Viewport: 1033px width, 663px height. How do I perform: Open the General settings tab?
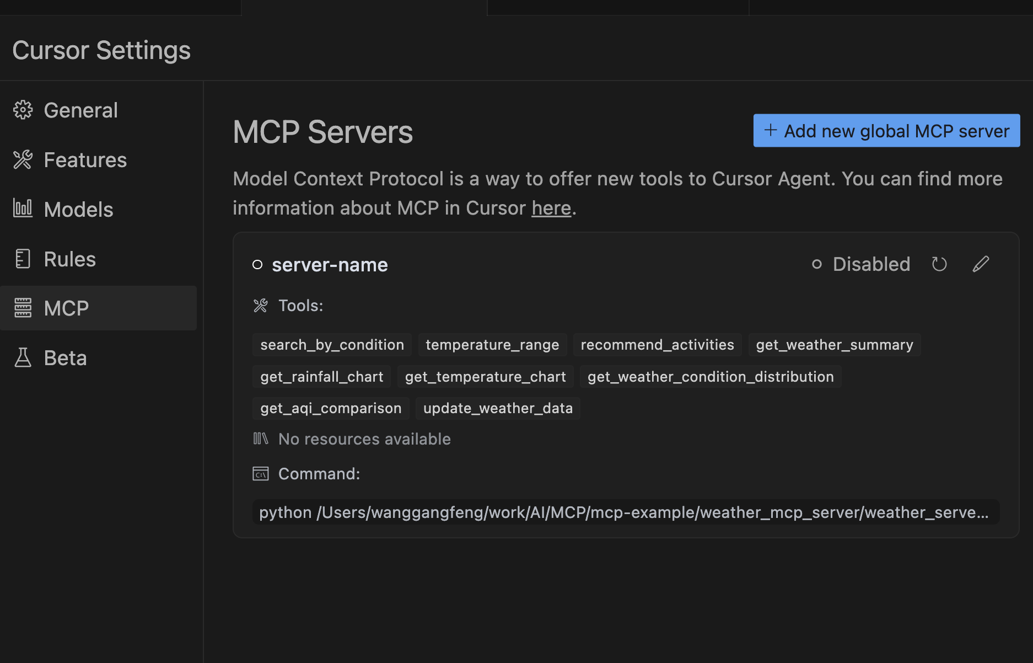pyautogui.click(x=98, y=110)
